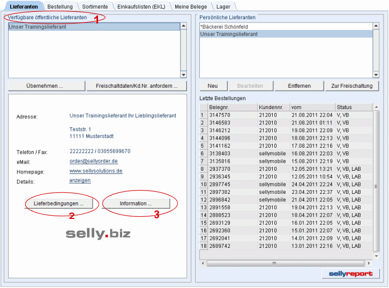Click Freischaltdaten/Kd.Nr. anfordern button

(x=137, y=86)
